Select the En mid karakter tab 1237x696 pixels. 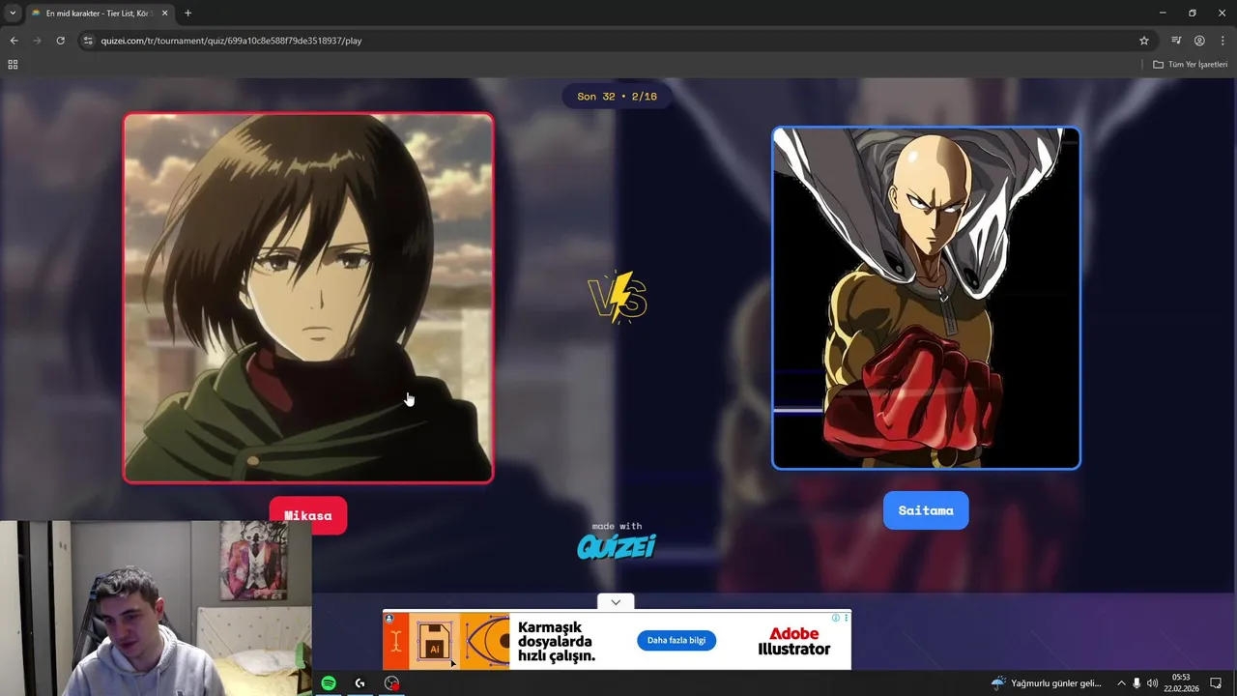100,14
